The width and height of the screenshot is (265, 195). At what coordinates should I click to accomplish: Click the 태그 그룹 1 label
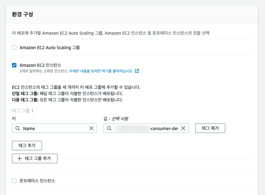(x=23, y=111)
